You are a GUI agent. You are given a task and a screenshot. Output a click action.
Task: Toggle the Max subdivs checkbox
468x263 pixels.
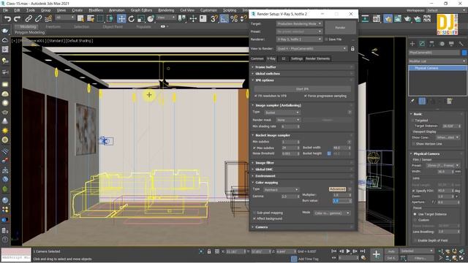point(254,148)
